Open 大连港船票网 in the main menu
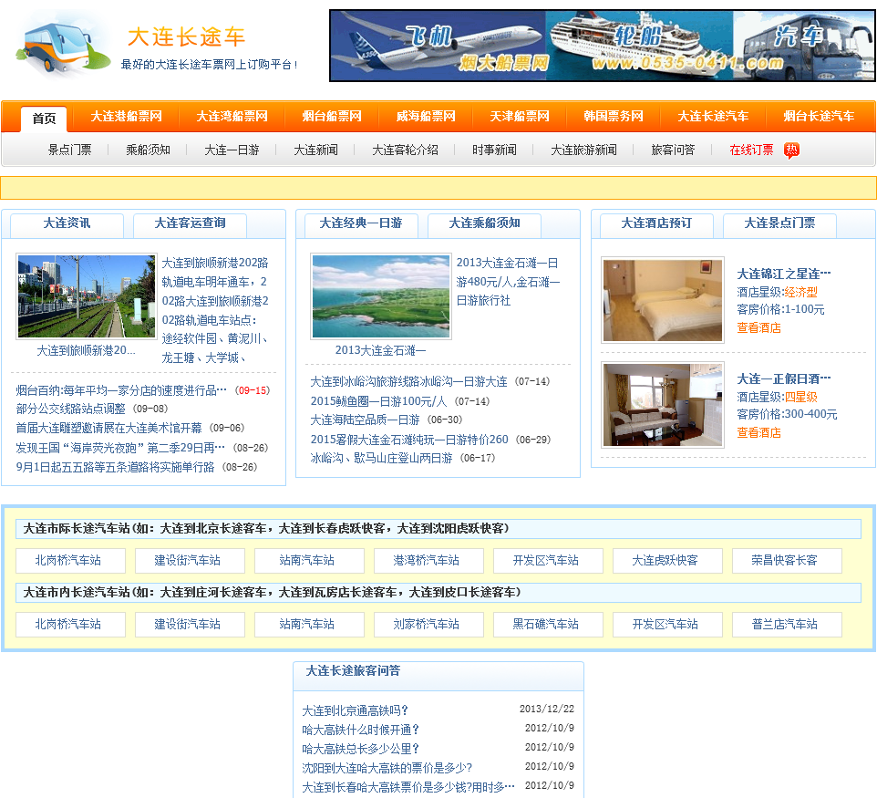 [127, 117]
